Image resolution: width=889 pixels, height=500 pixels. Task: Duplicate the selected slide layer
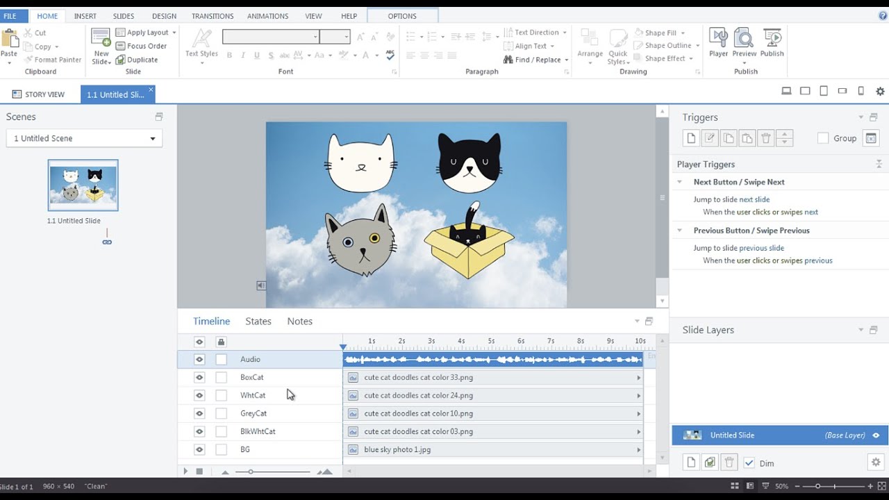710,462
